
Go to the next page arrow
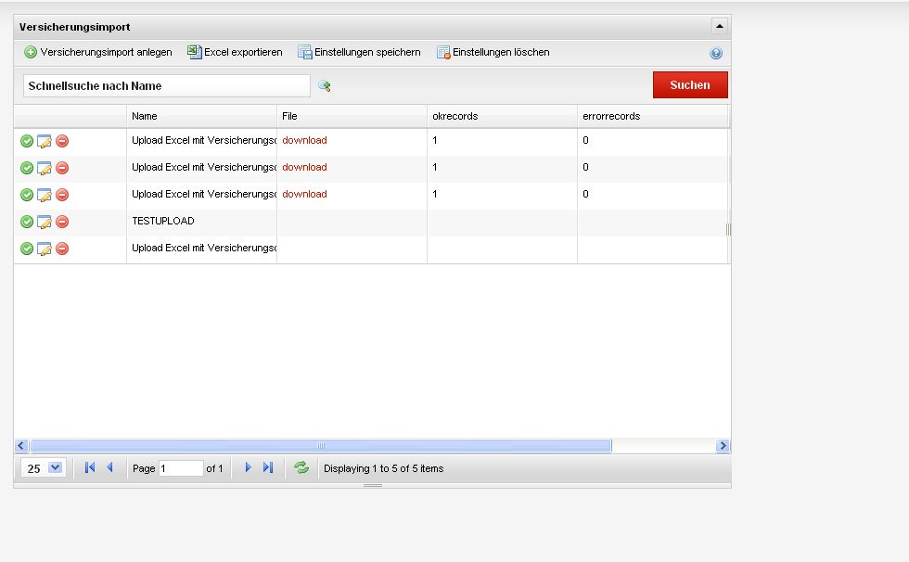pos(248,468)
